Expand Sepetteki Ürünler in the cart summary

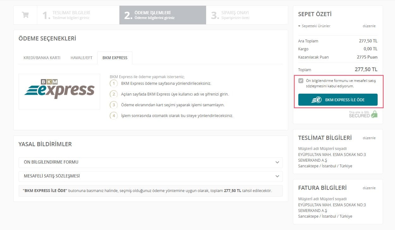click(314, 26)
